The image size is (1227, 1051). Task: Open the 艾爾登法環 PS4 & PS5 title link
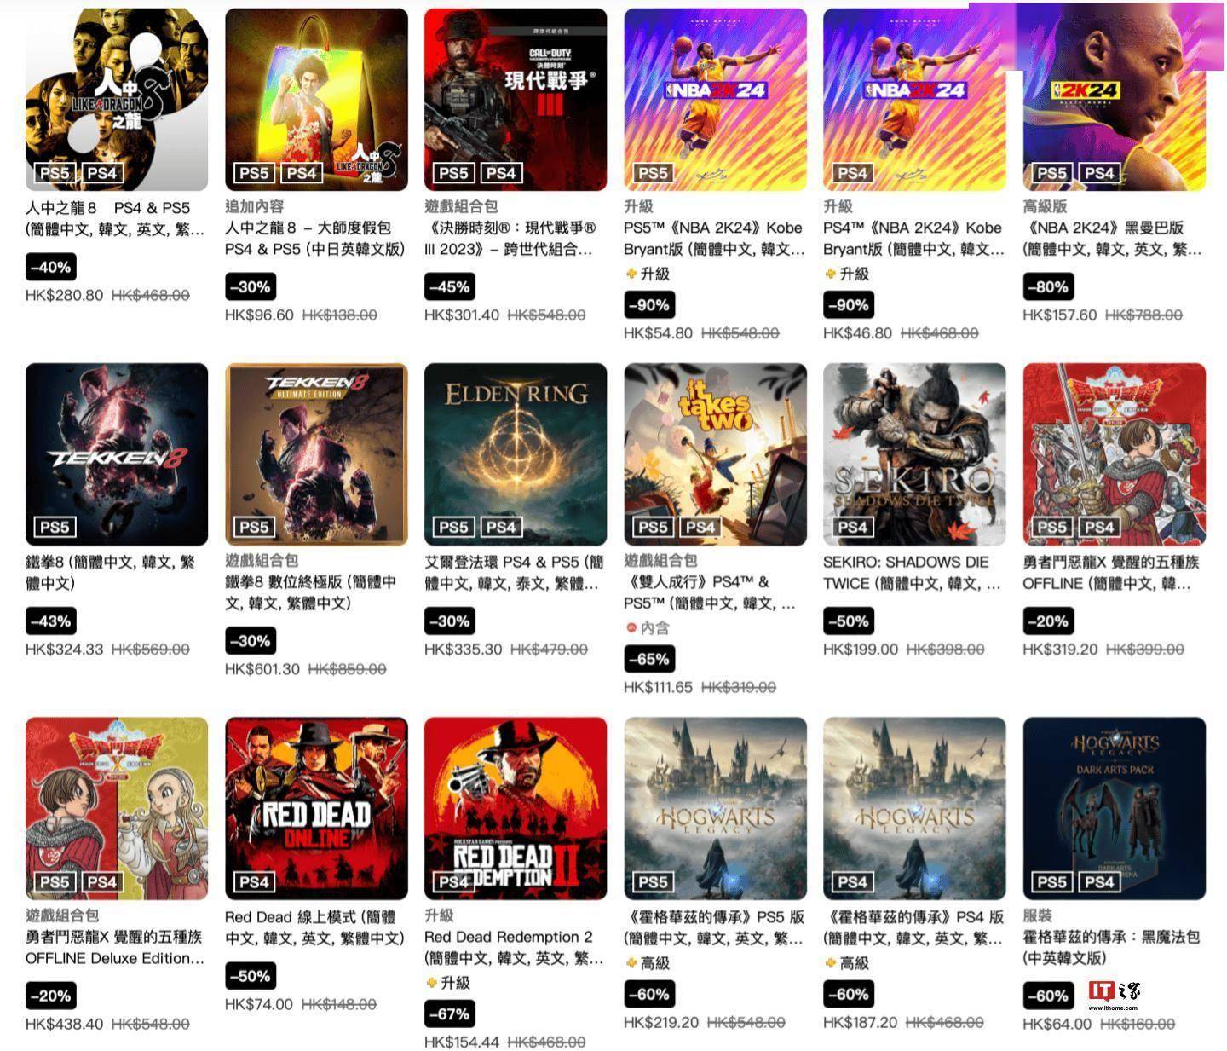click(x=514, y=573)
